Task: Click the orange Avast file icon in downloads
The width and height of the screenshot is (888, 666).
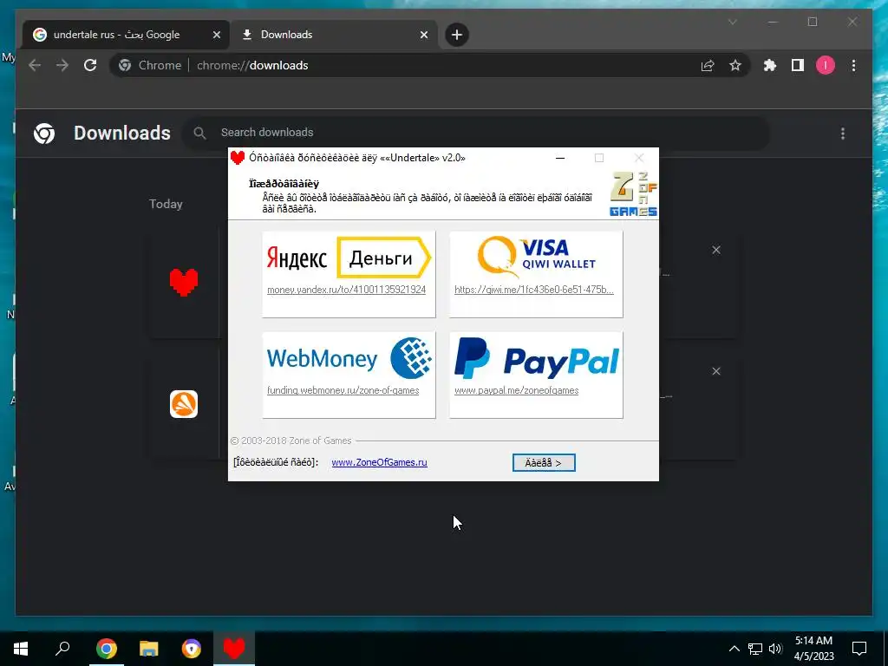Action: coord(184,404)
